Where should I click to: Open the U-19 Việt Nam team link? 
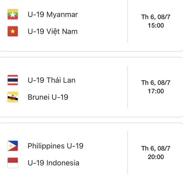(53, 32)
